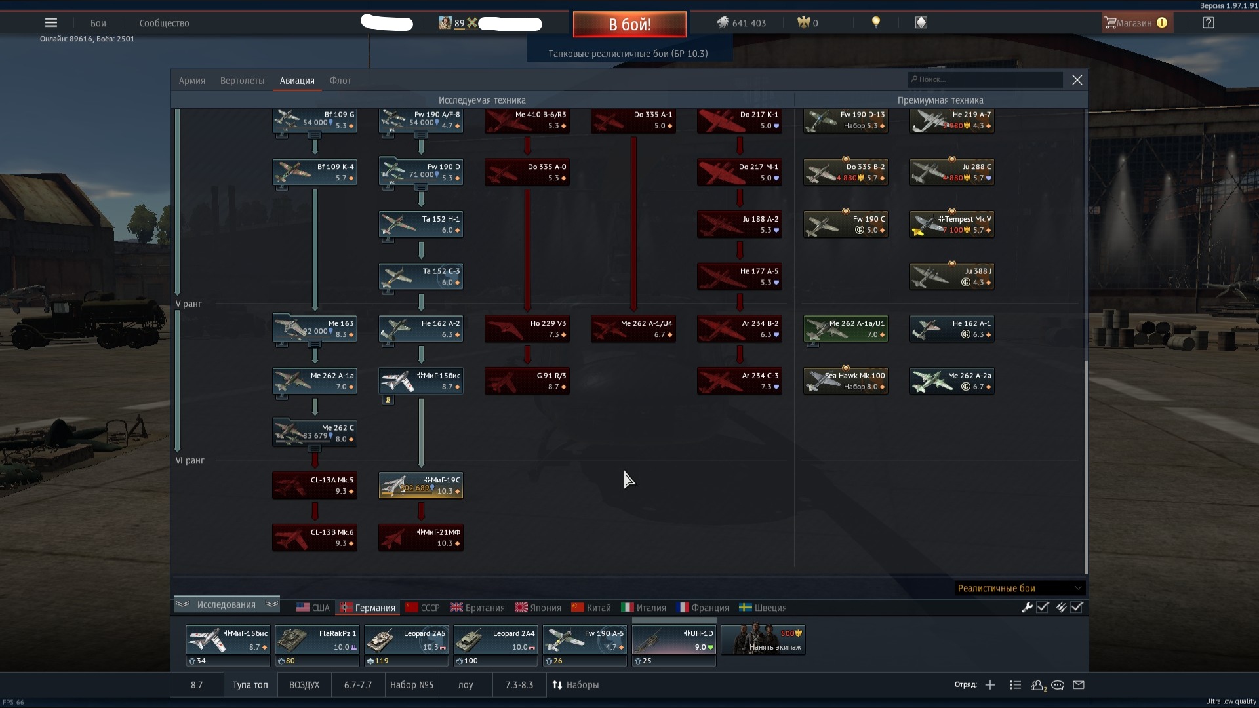This screenshot has width=1259, height=708.
Task: Select the CL-13A Mk.5 vehicle card
Action: [x=315, y=486]
